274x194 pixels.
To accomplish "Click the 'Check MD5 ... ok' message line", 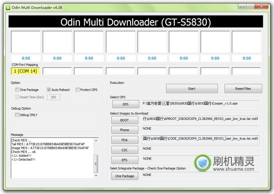I will pos(24,152).
